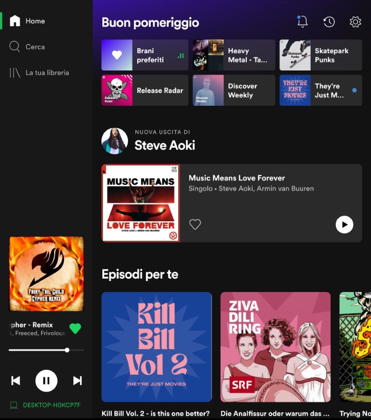Like Music Means Love Forever with heart
Screen dimensions: 371x420
click(195, 224)
